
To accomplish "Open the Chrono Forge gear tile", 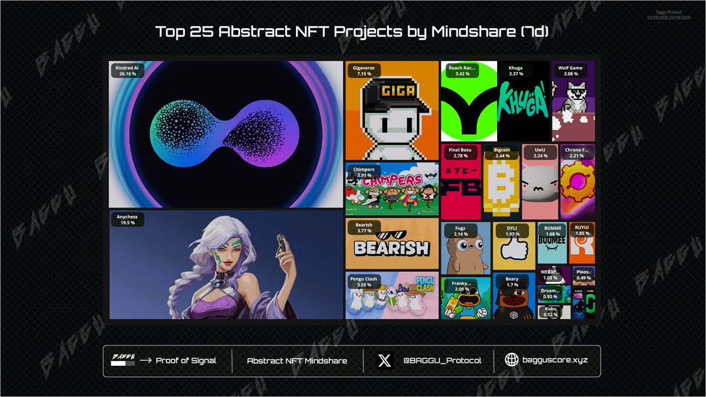I will click(577, 182).
